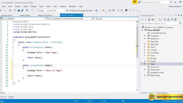
Task: Click the New Project toolbar icon
Action: tap(10, 10)
